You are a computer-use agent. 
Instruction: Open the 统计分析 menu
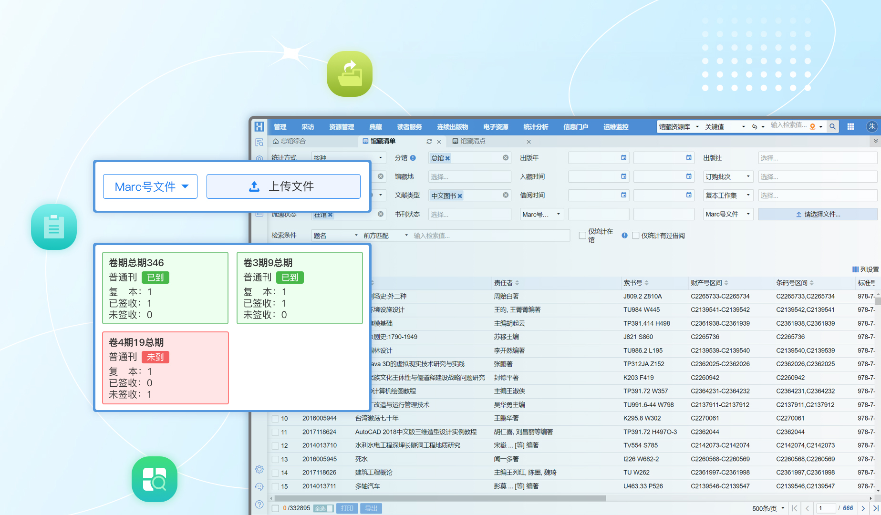(535, 127)
